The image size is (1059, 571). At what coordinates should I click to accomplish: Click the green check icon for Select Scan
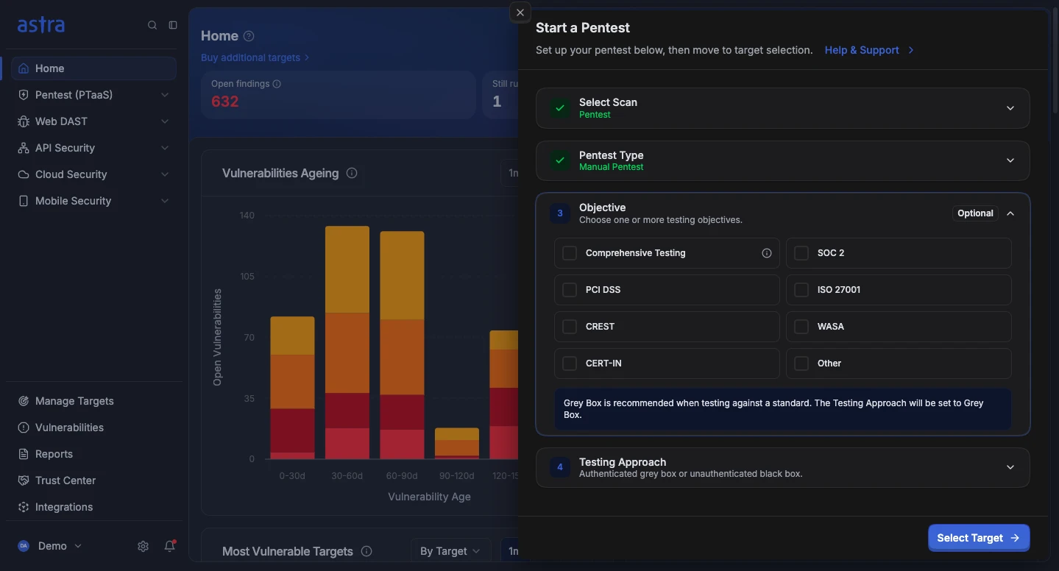point(560,108)
